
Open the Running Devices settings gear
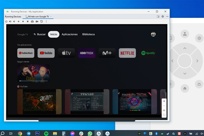163,16
